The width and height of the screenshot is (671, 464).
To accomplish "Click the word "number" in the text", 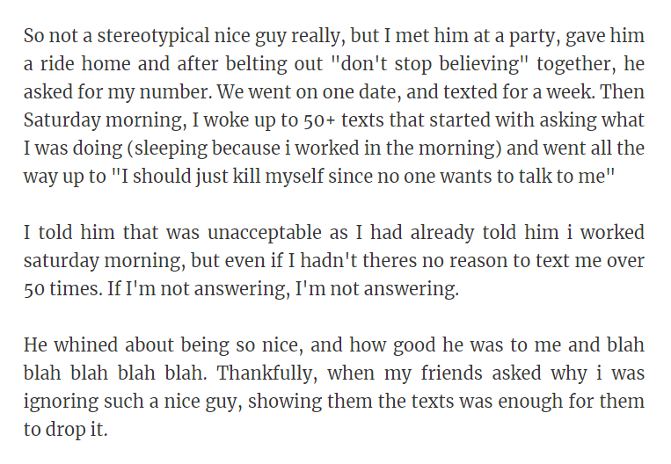I will click(x=176, y=92).
